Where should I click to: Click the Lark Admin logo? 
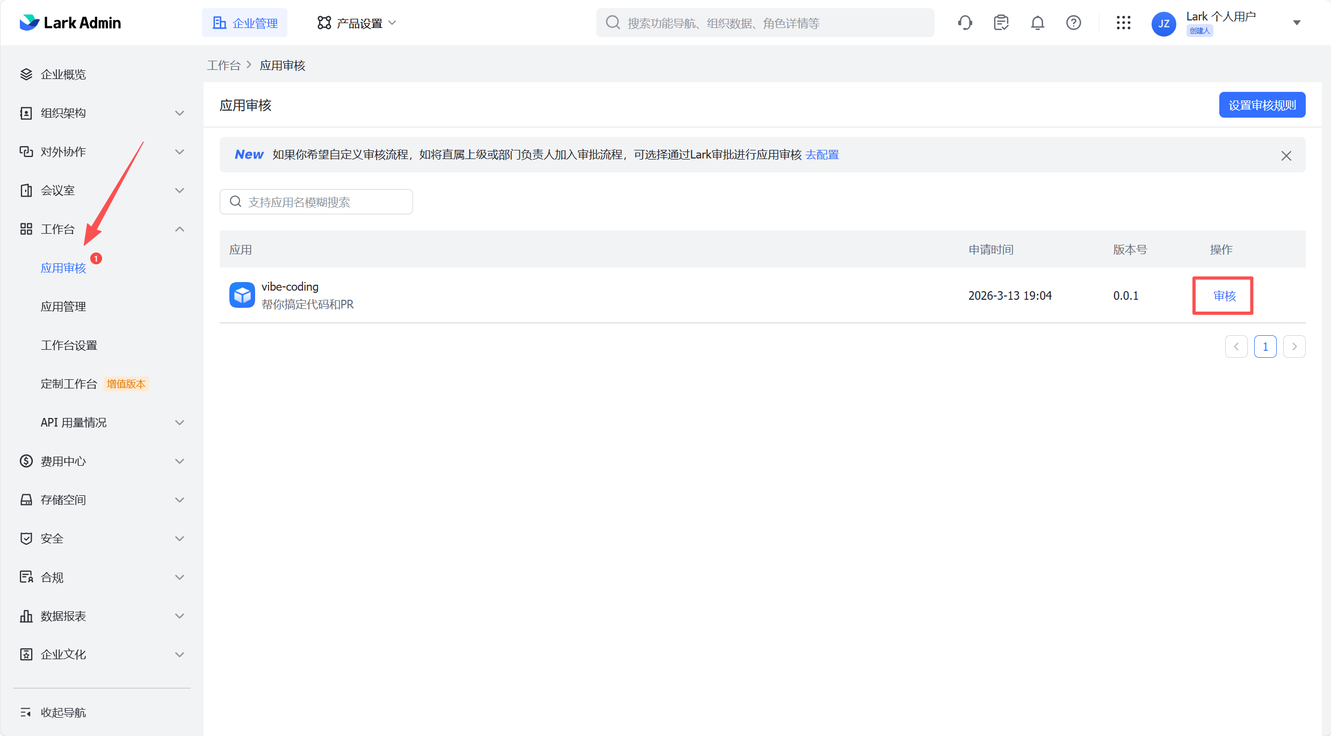pos(70,23)
